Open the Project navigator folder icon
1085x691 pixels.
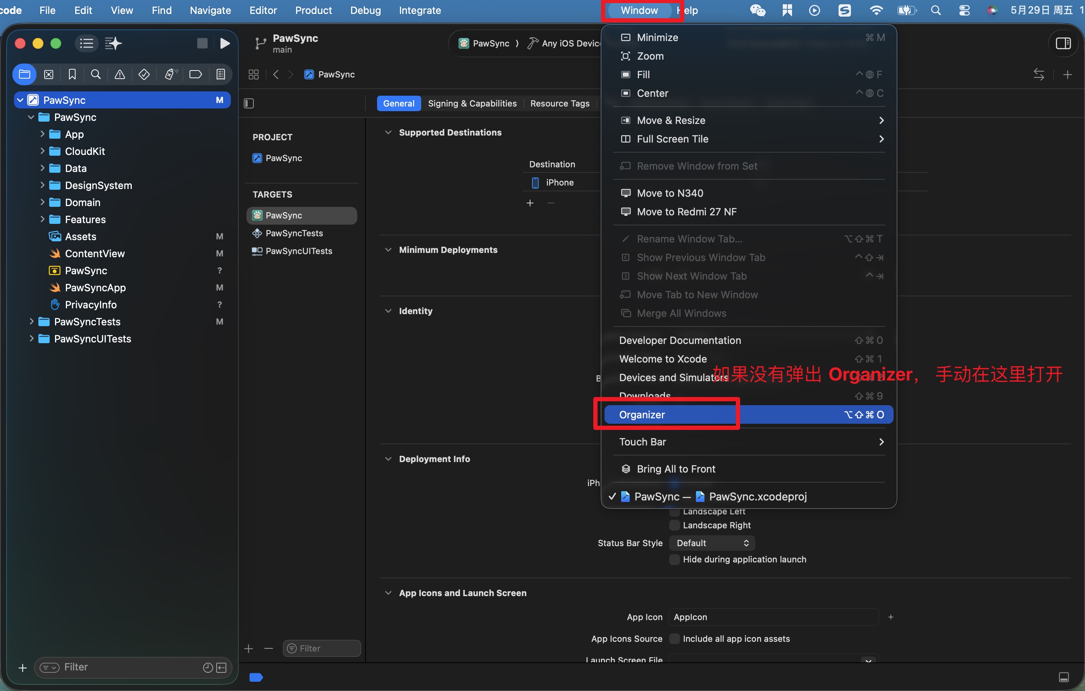24,74
